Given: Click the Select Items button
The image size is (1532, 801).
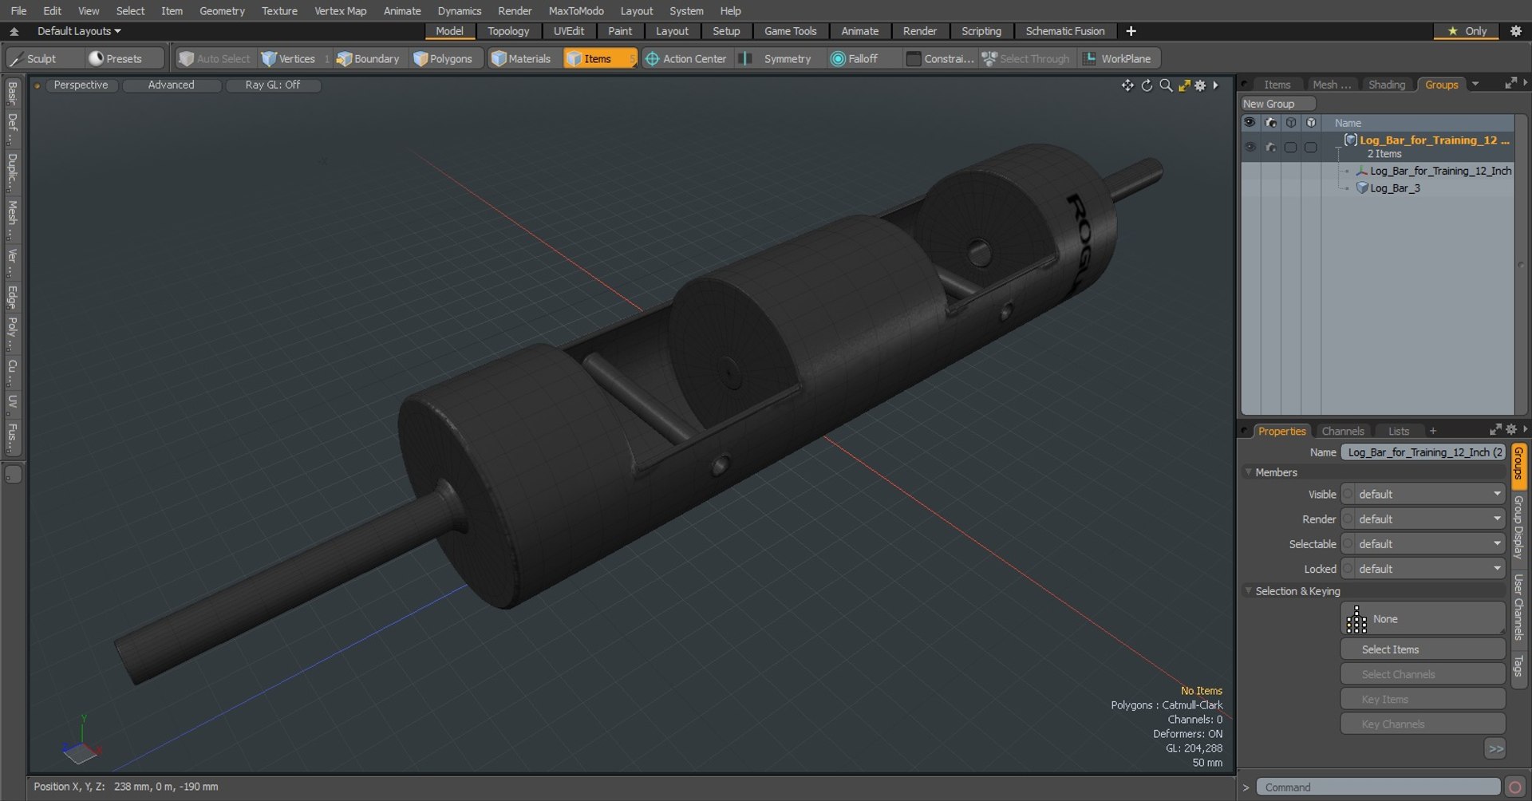Looking at the screenshot, I should point(1423,649).
